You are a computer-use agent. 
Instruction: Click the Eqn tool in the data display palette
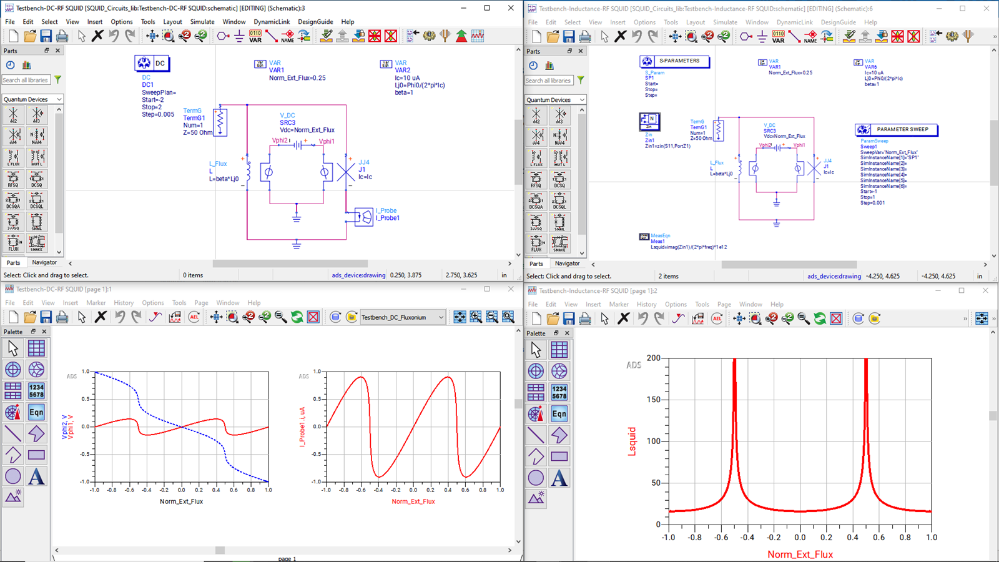click(36, 412)
